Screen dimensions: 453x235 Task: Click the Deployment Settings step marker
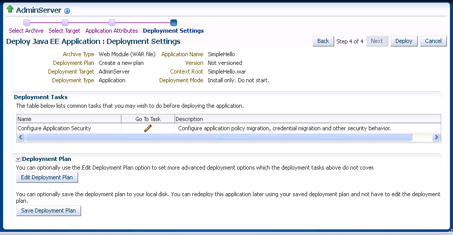[x=173, y=22]
